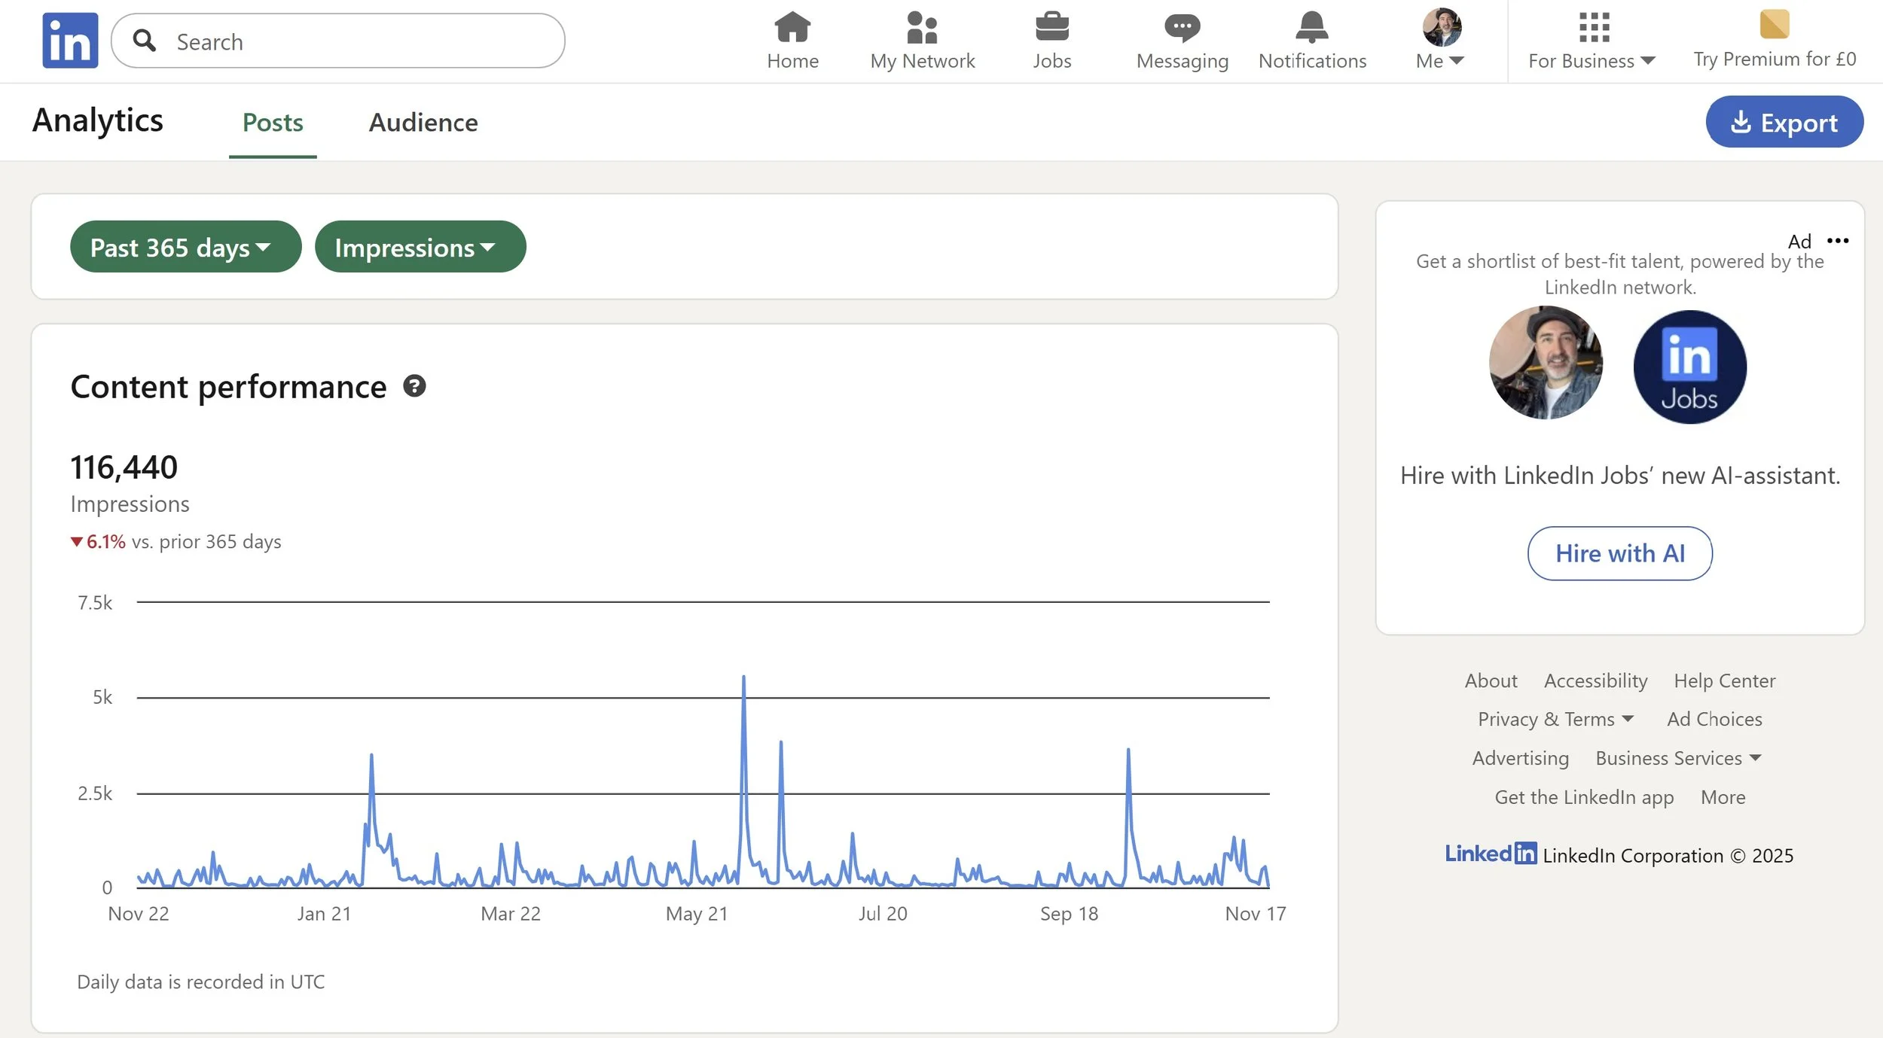
Task: Open My Network icon
Action: (x=922, y=27)
